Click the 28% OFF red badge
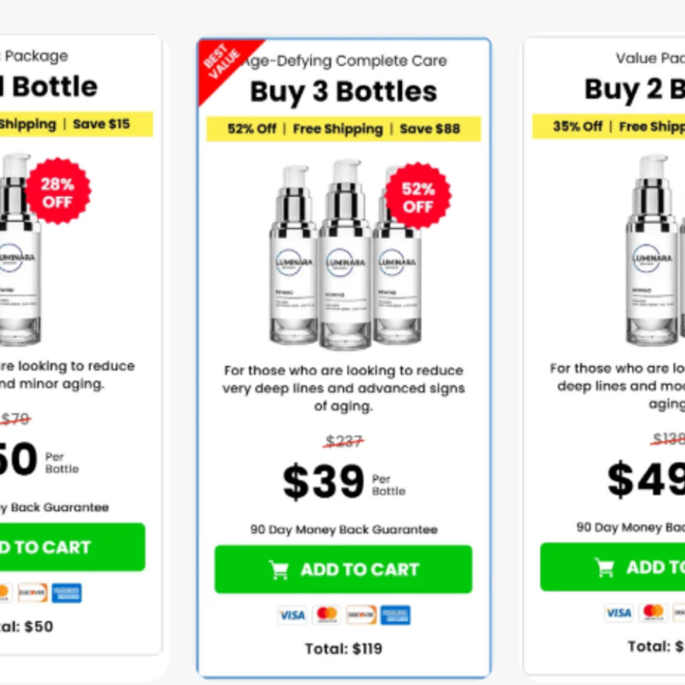The width and height of the screenshot is (685, 685). coord(58,192)
